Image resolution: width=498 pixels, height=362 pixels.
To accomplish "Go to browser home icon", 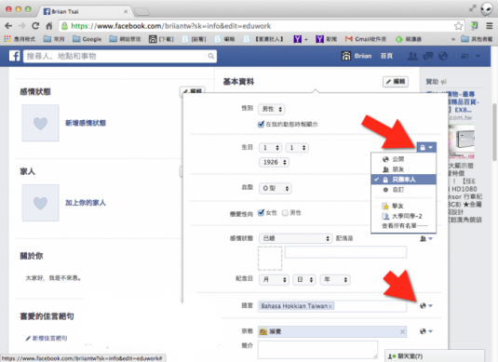I will coord(49,26).
